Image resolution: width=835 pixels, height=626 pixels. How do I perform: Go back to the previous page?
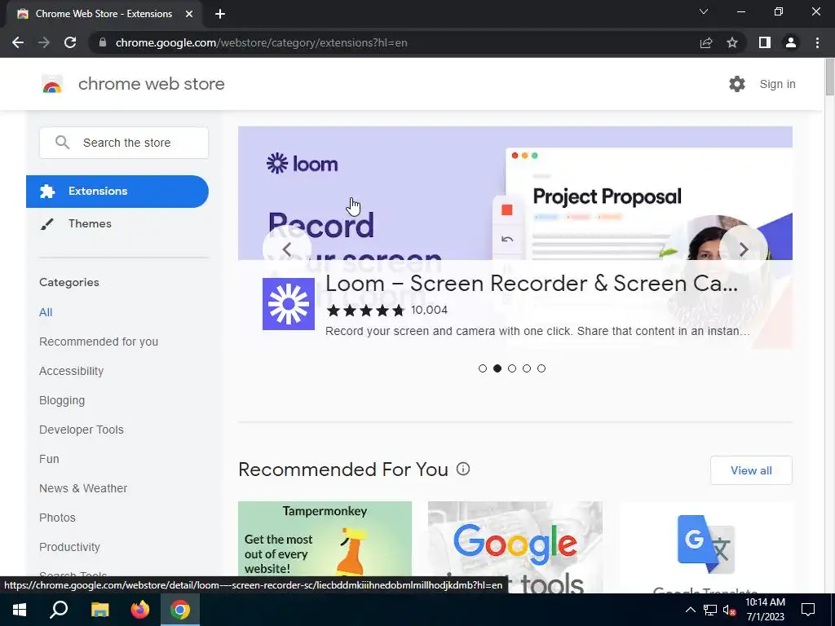[18, 42]
